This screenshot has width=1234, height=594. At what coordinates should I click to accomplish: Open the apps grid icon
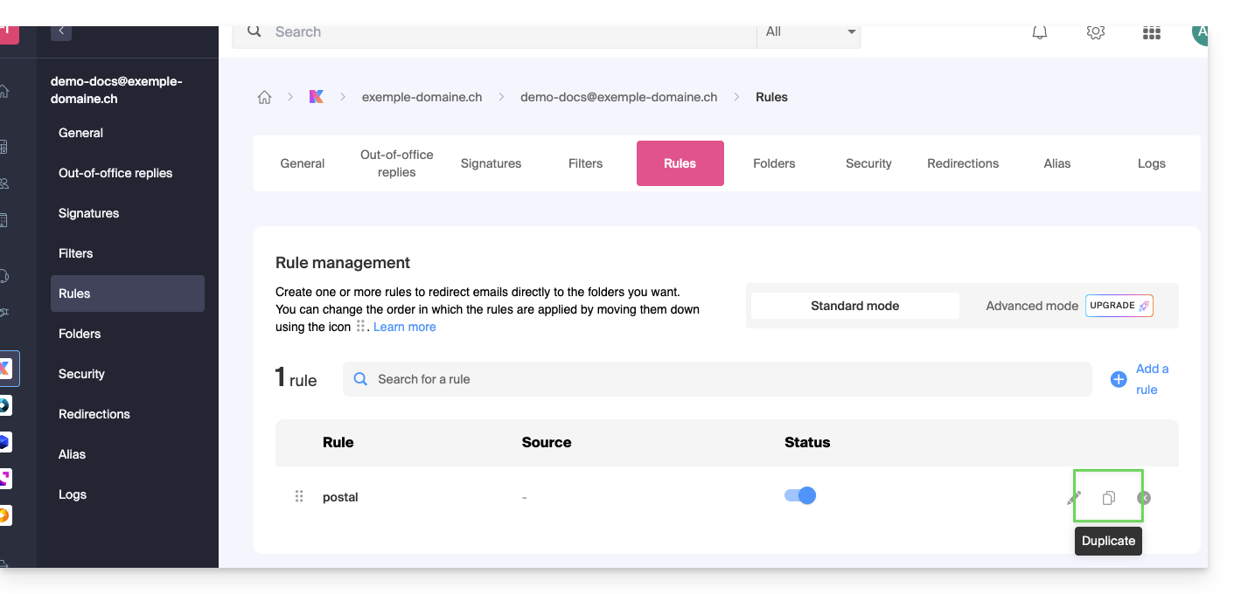click(x=1151, y=33)
